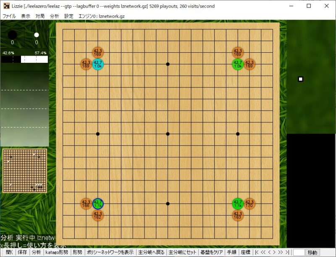Jump to the last move (>| button)
Image resolution: width=336 pixels, height=257 pixels.
[x=287, y=252]
